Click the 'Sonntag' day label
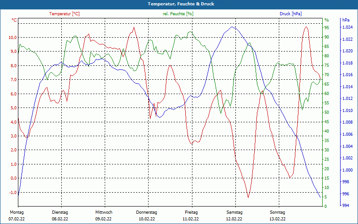 coord(277,212)
